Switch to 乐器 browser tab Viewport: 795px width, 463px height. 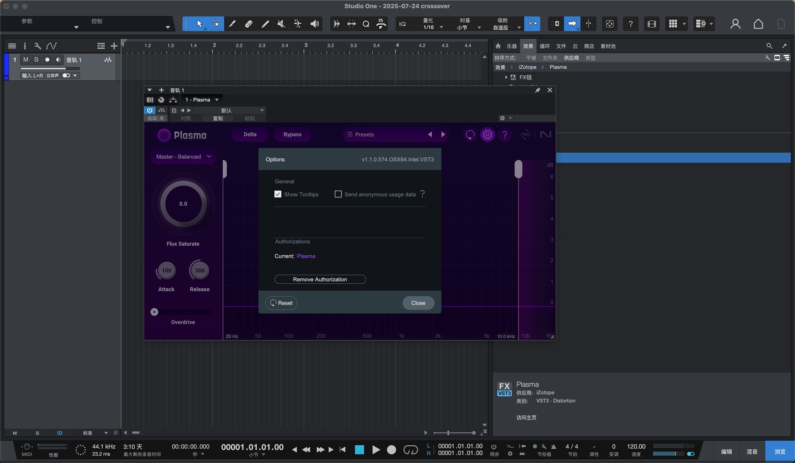click(x=512, y=46)
